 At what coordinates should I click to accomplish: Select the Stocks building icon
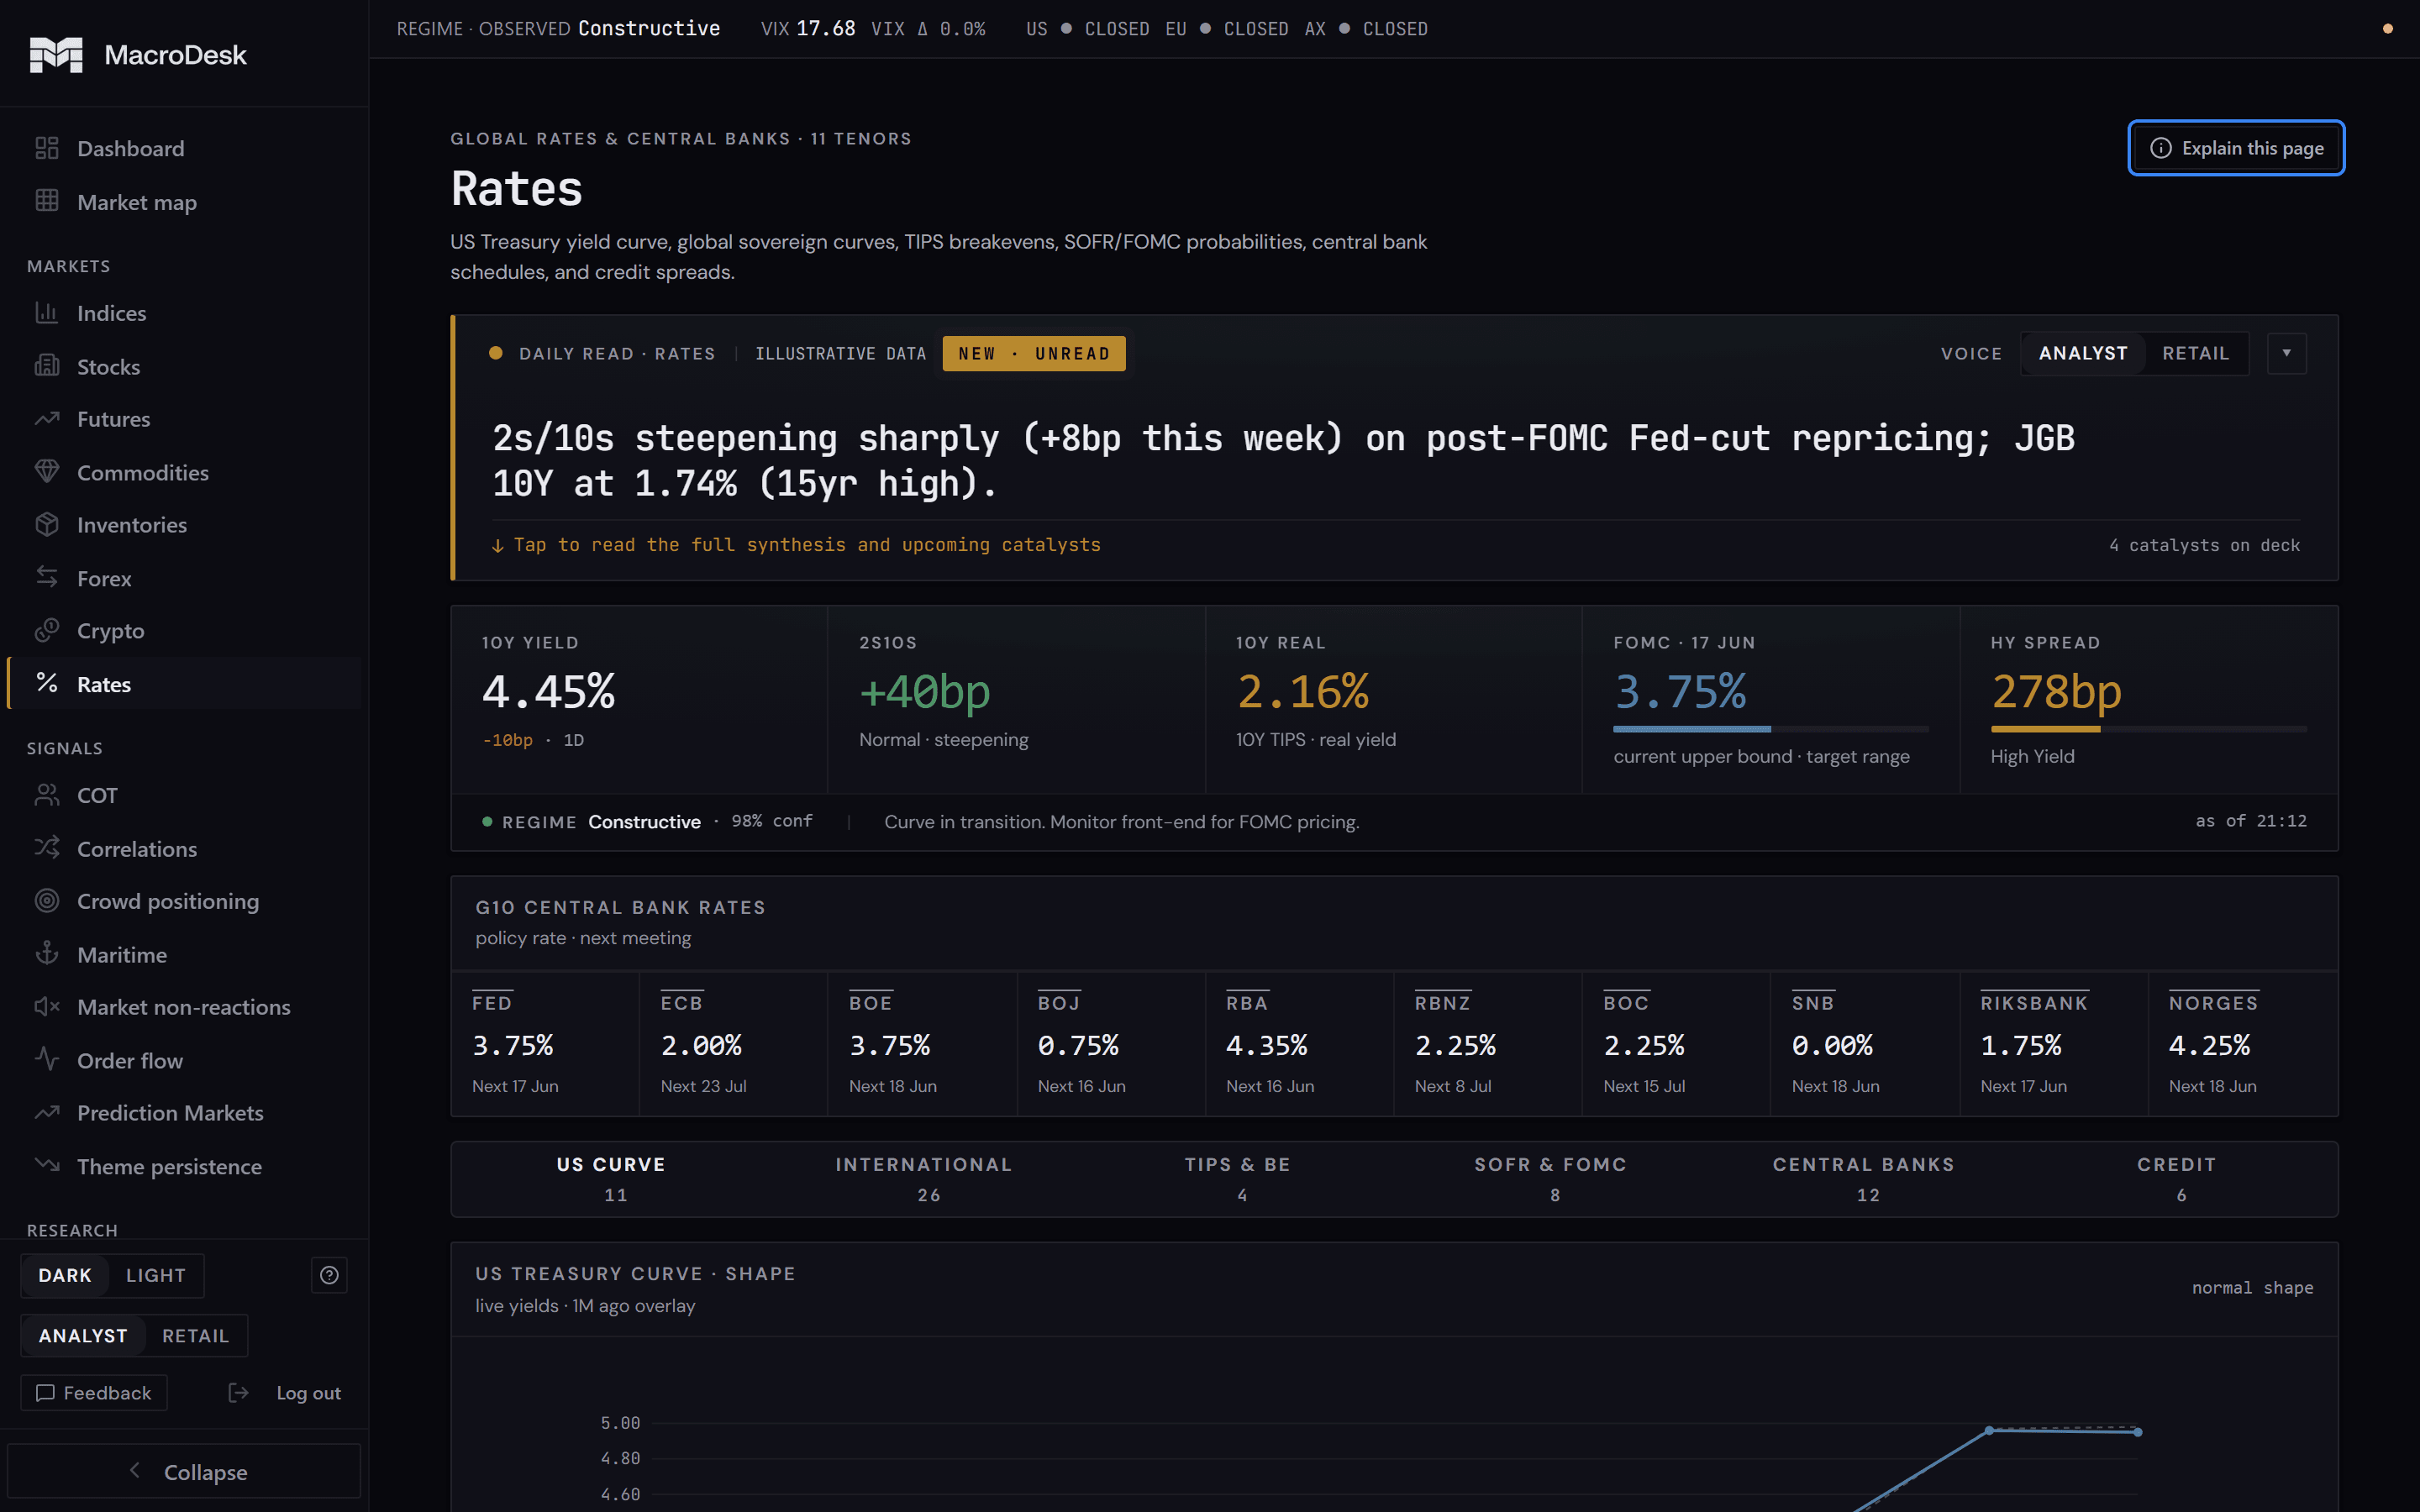click(47, 366)
